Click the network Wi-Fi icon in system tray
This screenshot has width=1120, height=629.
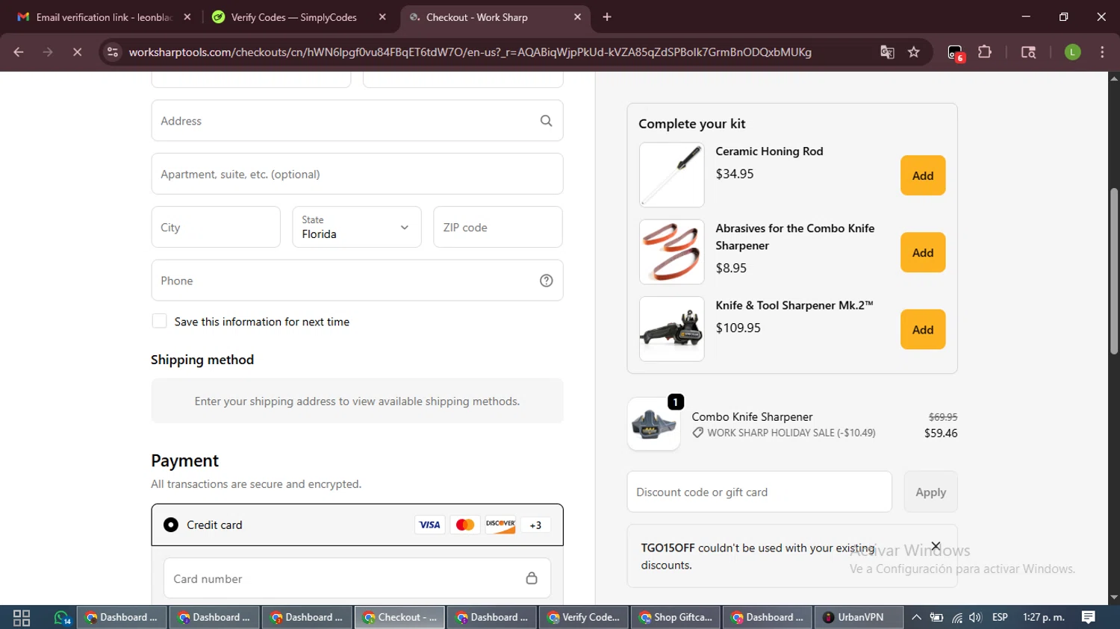(x=956, y=617)
